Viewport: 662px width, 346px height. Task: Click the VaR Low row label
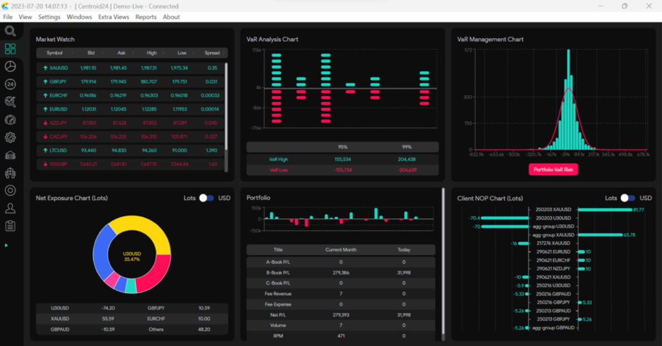279,170
